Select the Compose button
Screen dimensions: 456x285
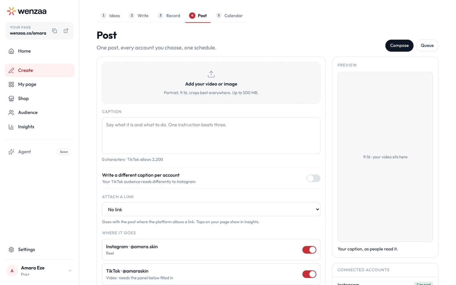[399, 46]
